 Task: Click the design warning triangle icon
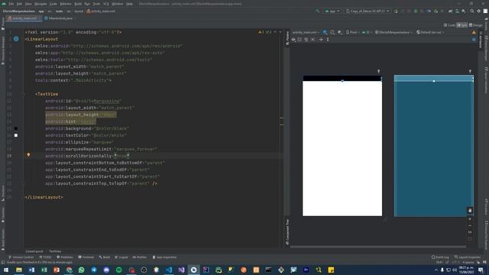click(474, 32)
